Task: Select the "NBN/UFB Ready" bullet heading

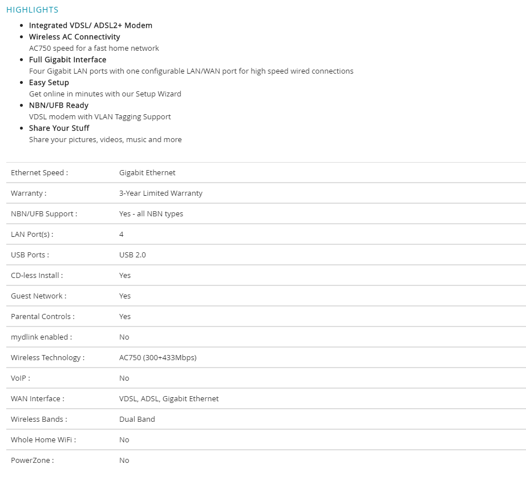Action: point(59,105)
